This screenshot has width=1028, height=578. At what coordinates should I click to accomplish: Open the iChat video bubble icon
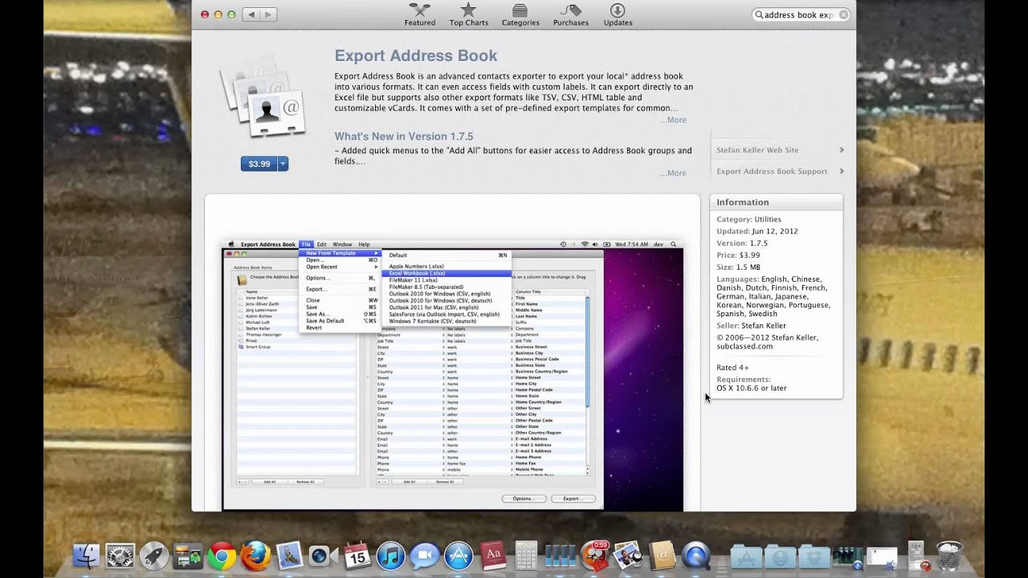tap(425, 556)
